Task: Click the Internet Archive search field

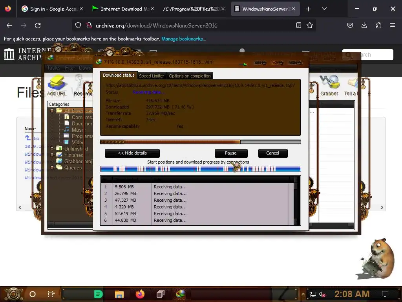Action: [x=367, y=55]
